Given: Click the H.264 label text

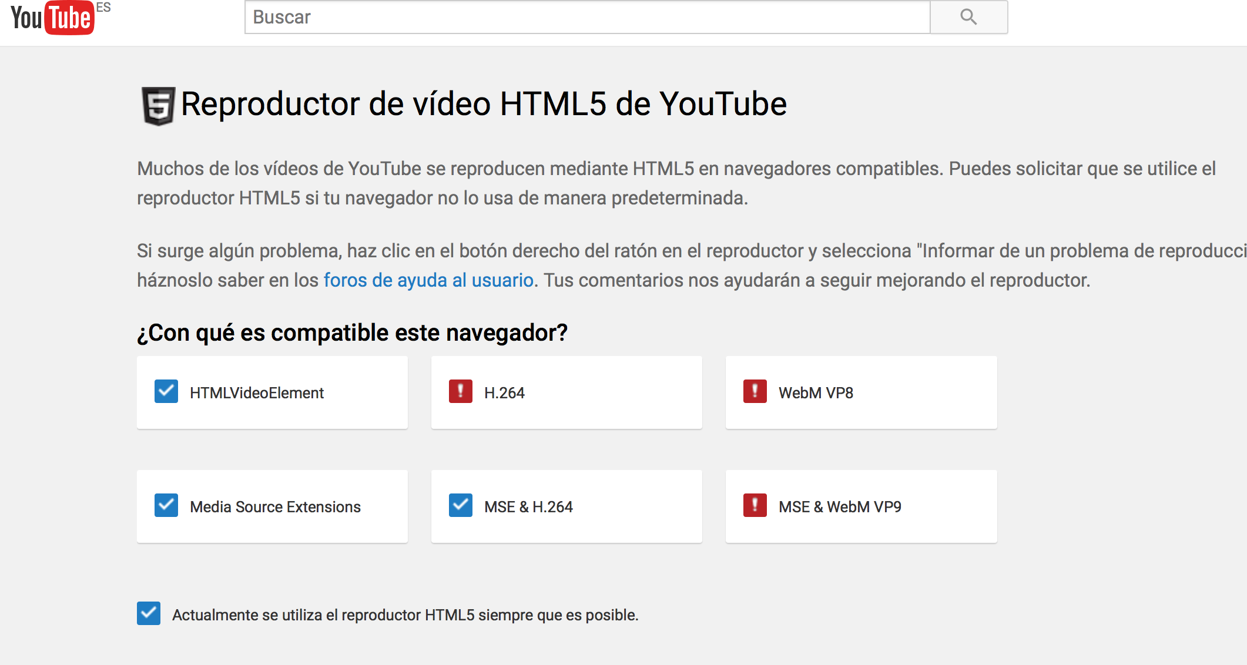Looking at the screenshot, I should click(504, 393).
